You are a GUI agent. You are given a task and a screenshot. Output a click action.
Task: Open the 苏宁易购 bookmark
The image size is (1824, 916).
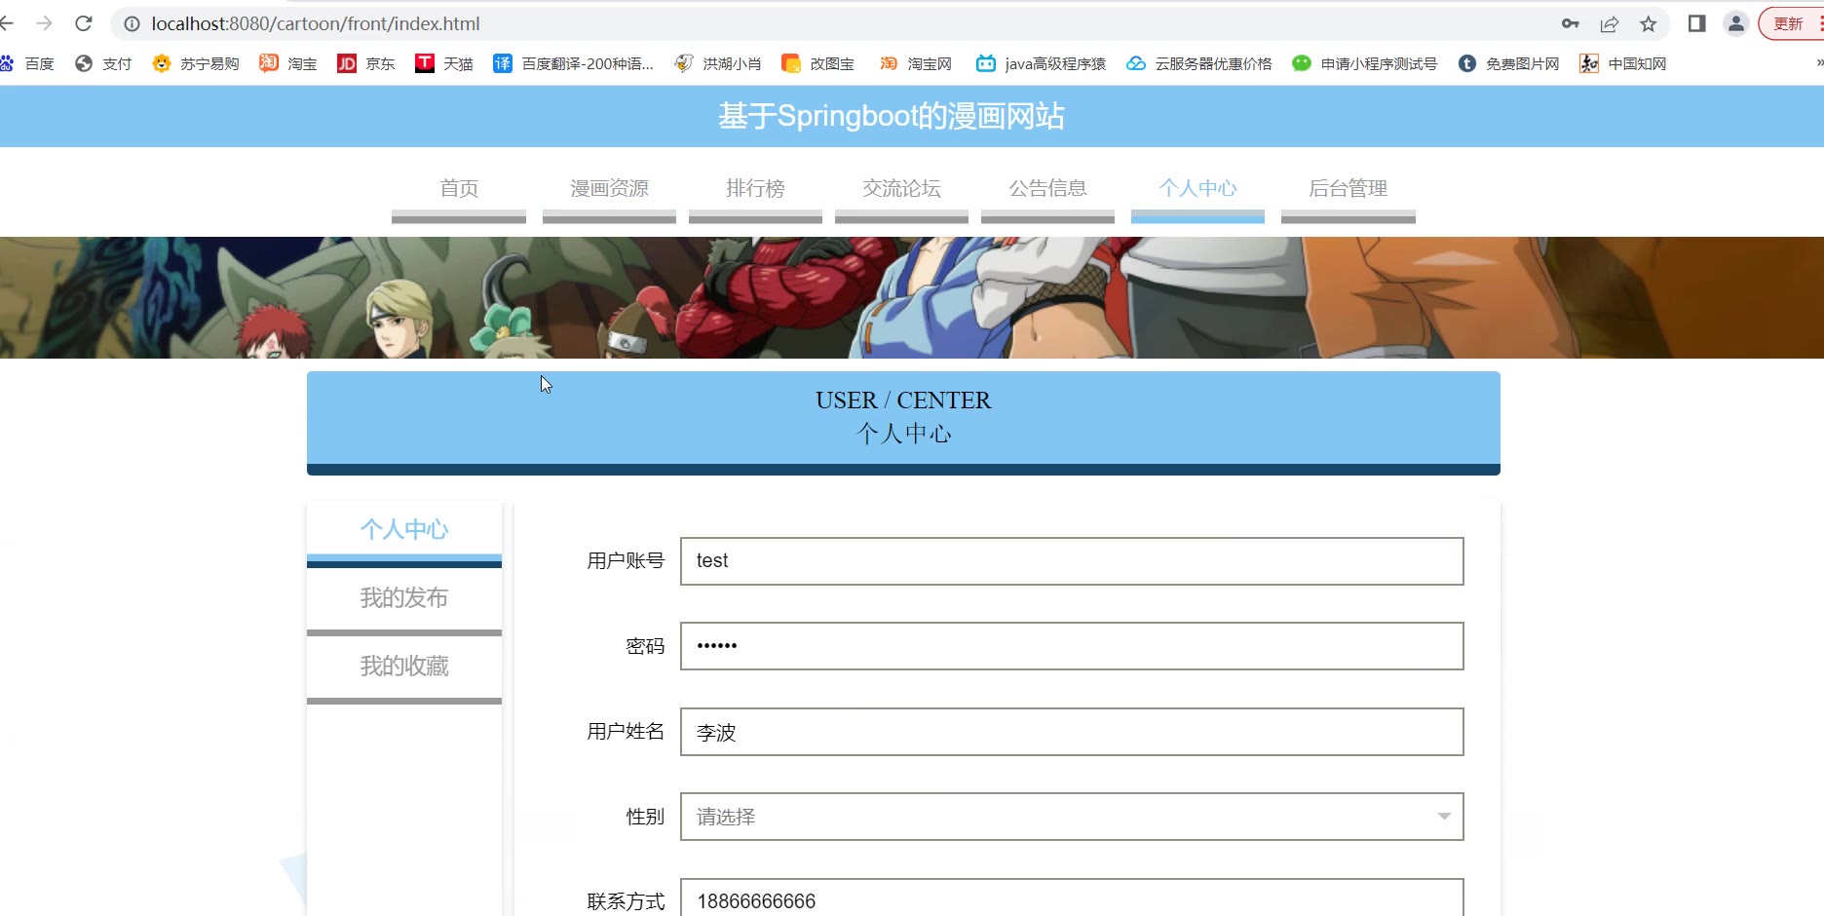pyautogui.click(x=196, y=63)
